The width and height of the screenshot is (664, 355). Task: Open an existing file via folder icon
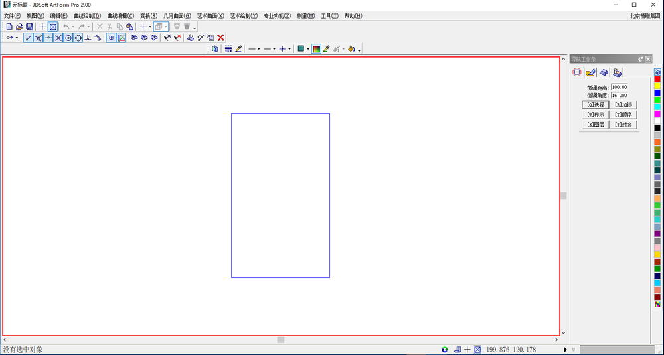click(19, 27)
